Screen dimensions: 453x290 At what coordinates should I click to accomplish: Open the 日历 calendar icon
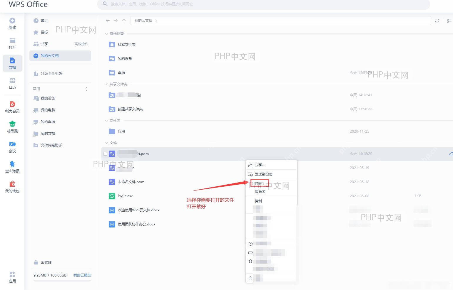pyautogui.click(x=12, y=80)
